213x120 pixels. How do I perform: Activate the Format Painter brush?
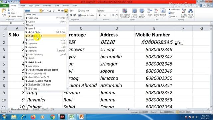15,16
